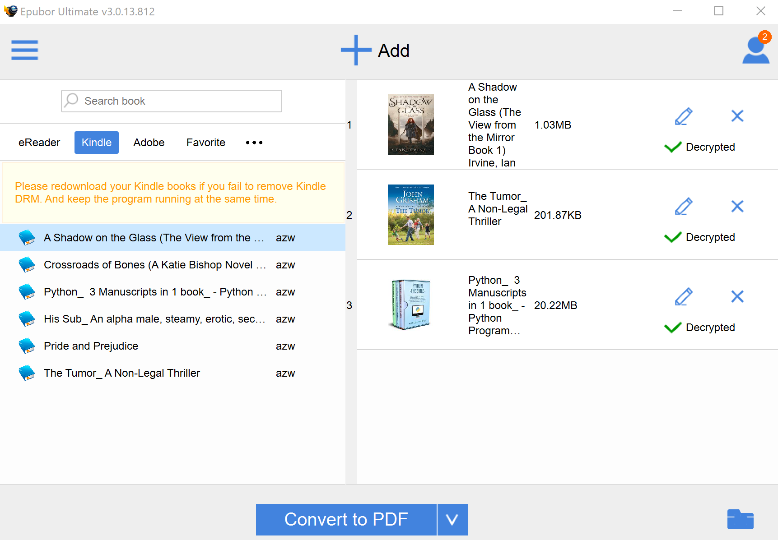
Task: Open the hamburger menu
Action: click(25, 50)
